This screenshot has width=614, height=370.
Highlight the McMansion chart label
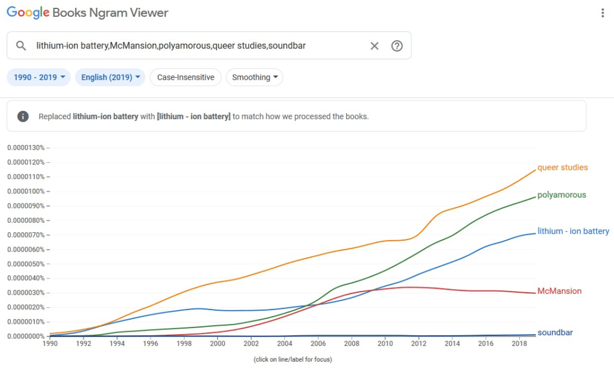pos(559,292)
